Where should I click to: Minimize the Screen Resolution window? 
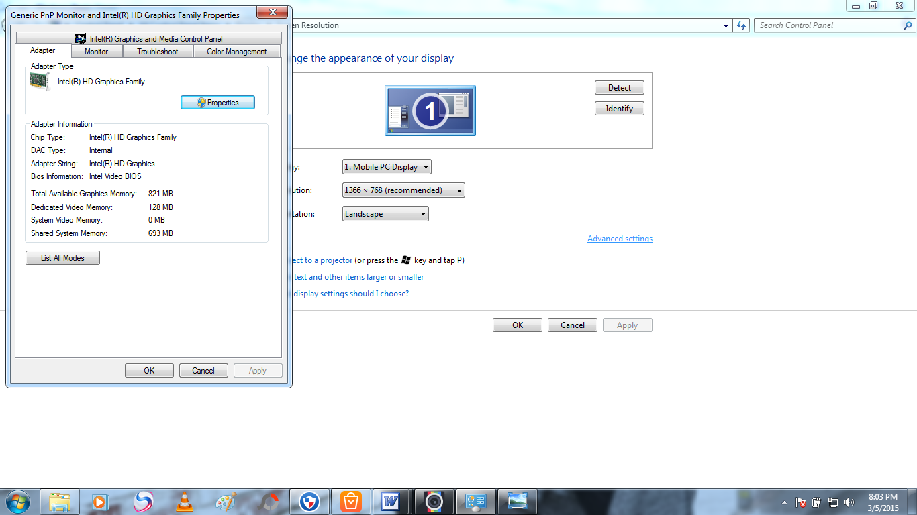pos(855,5)
